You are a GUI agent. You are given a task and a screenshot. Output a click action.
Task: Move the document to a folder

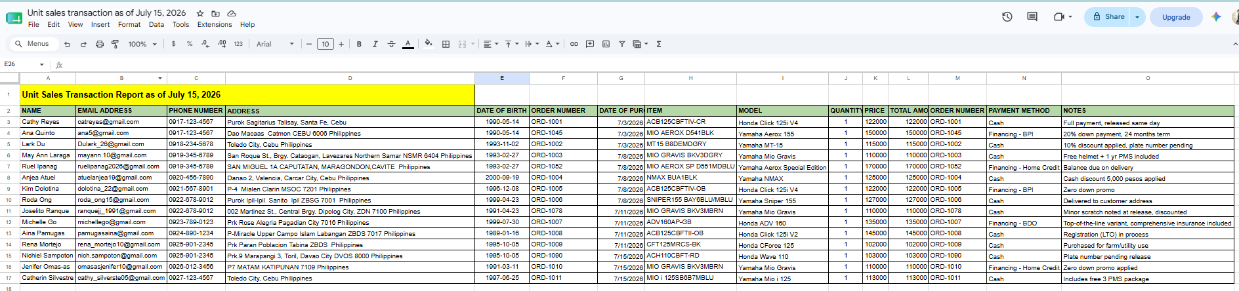216,13
